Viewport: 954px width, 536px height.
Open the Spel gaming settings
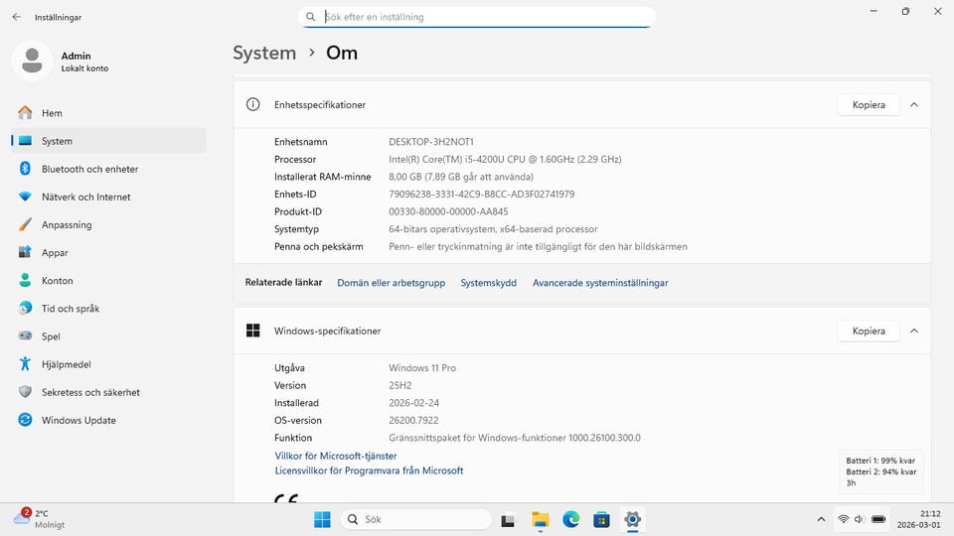coord(51,336)
